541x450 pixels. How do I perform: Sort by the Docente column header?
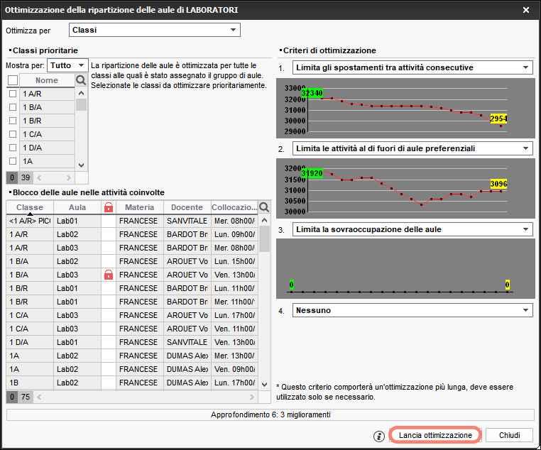click(187, 207)
